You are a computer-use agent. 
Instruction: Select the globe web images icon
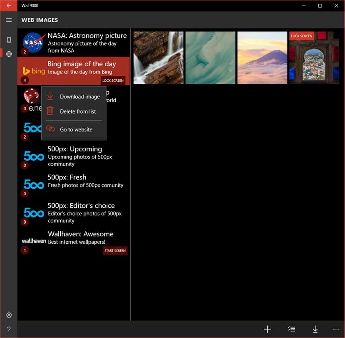tap(9, 54)
